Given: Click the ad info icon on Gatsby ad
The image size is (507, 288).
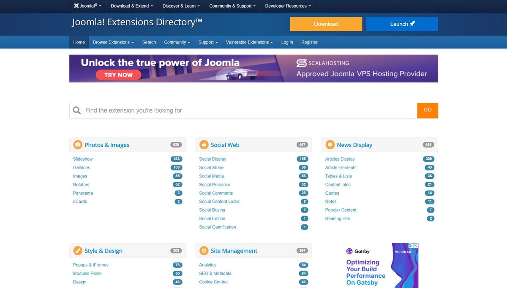Looking at the screenshot, I should 411,245.
